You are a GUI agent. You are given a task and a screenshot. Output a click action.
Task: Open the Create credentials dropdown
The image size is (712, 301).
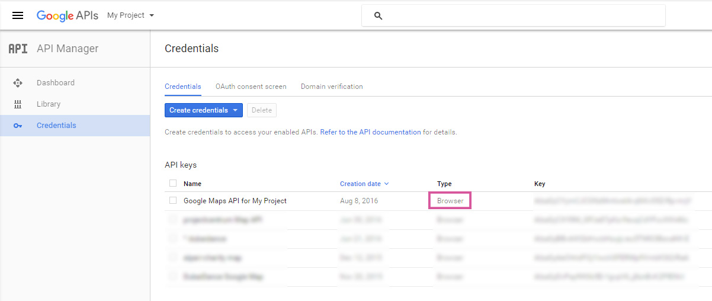[204, 110]
